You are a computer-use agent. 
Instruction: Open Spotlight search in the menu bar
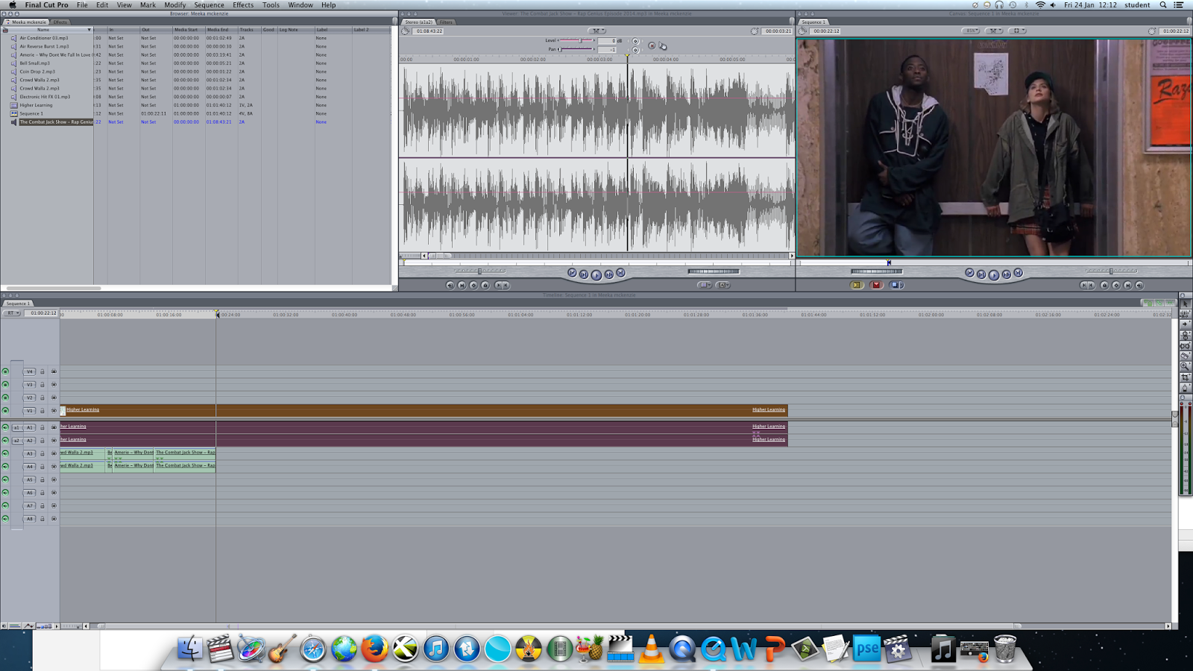(1163, 4)
